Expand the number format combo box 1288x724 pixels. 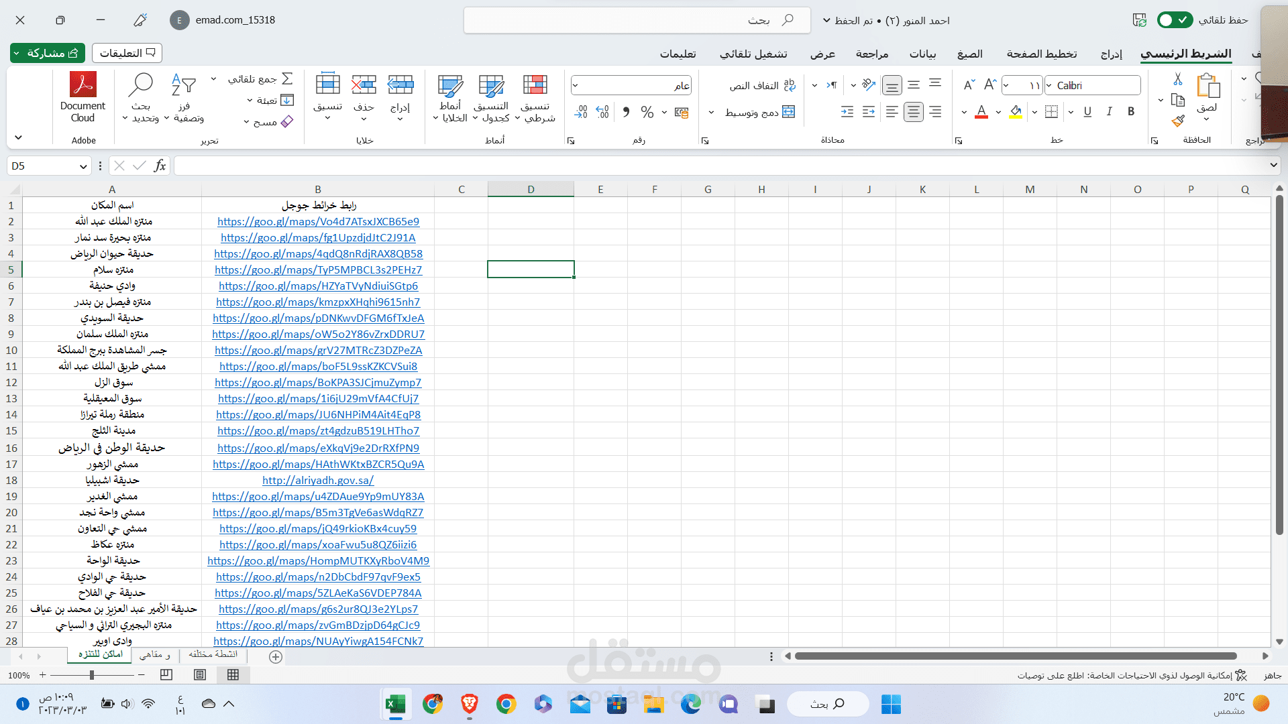pyautogui.click(x=576, y=86)
